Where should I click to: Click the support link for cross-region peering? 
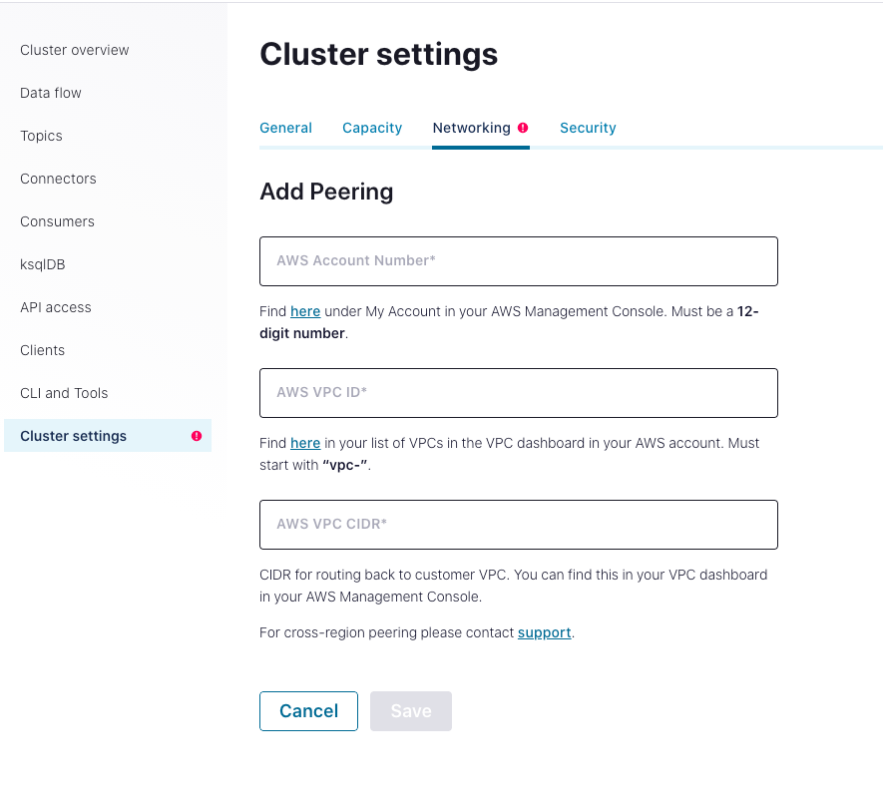point(544,632)
